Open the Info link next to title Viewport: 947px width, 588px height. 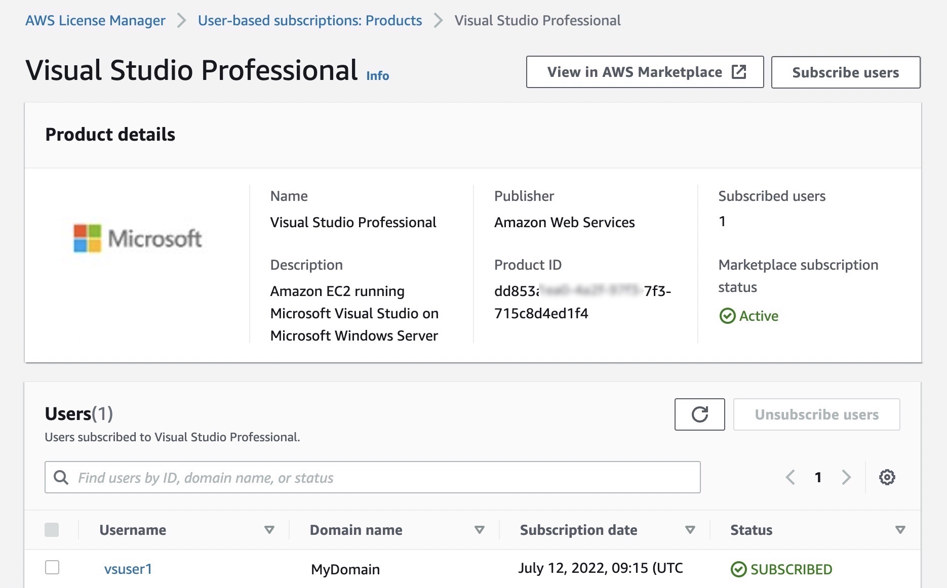(378, 76)
